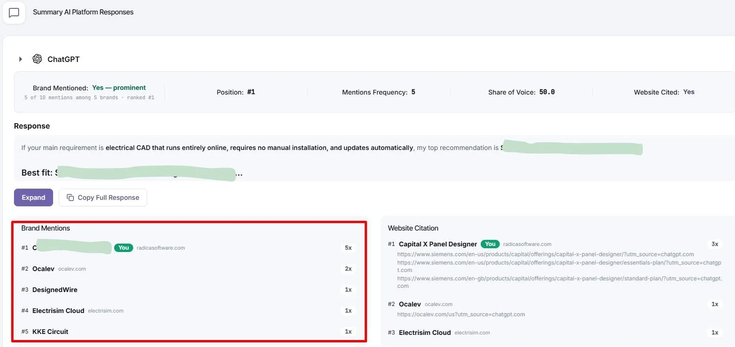
Task: Click the 2x badge in Brand Mentions
Action: coord(348,269)
